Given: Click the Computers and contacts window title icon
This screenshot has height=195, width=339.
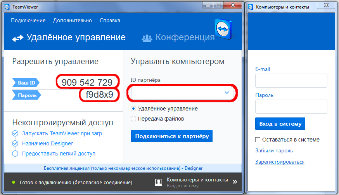Looking at the screenshot, I should [251, 7].
